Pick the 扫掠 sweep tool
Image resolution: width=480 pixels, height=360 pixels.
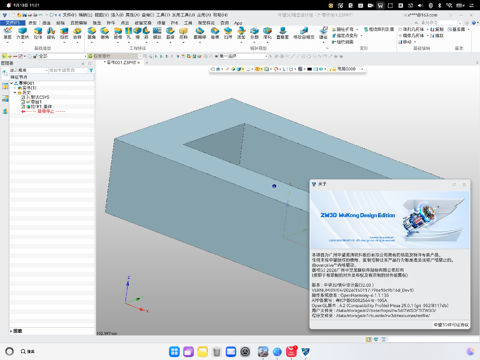click(64, 33)
